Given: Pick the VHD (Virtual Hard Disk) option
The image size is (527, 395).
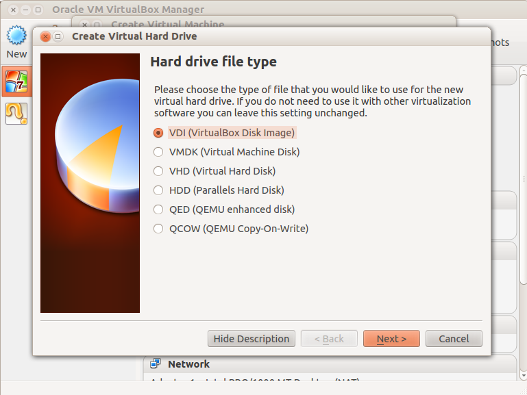Looking at the screenshot, I should tap(215, 171).
